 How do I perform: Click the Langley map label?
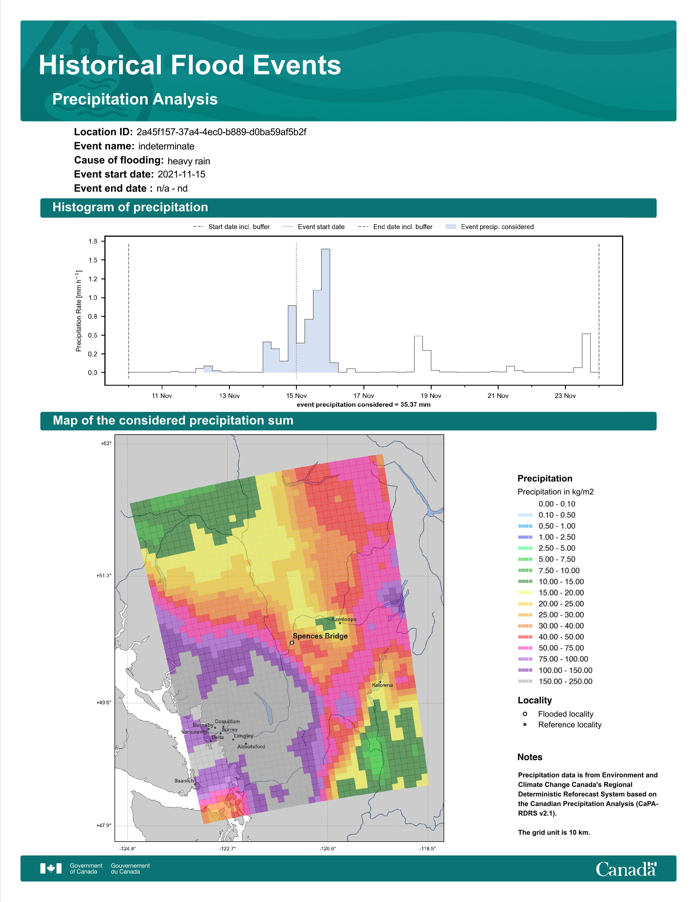(244, 736)
